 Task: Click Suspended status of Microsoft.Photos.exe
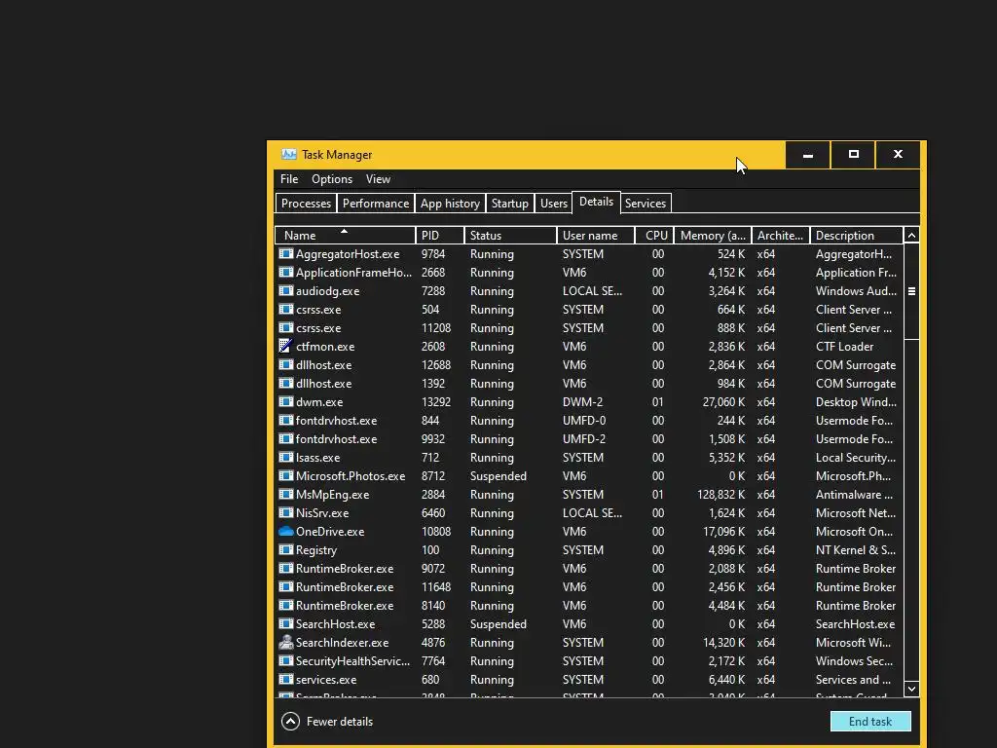(498, 475)
